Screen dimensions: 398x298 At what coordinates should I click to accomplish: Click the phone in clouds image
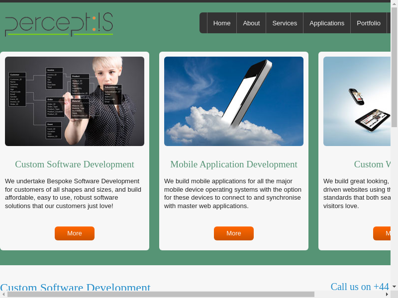(x=234, y=101)
